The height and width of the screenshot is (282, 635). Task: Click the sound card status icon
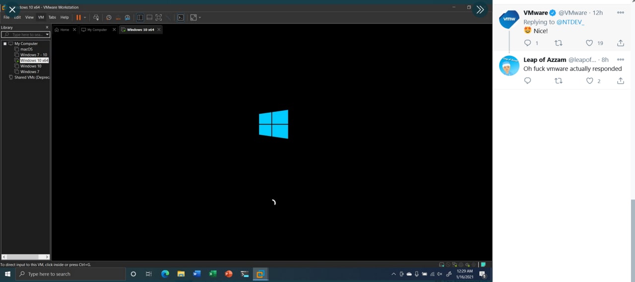pos(467,265)
